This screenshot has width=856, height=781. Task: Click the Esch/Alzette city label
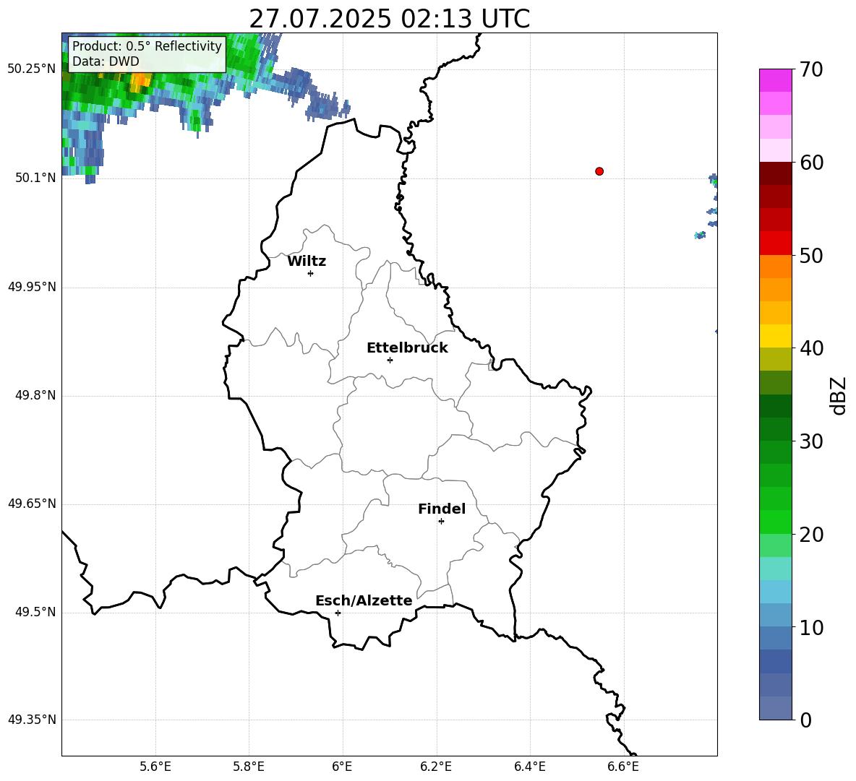click(x=364, y=600)
